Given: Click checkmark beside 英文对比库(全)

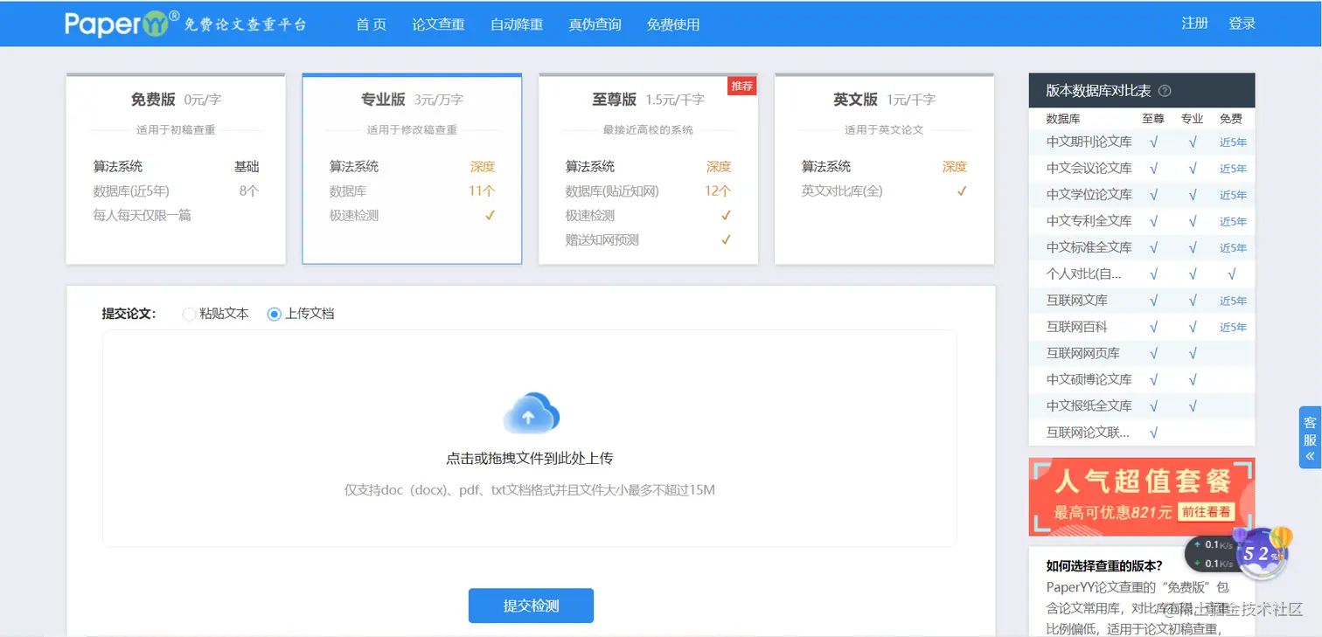Looking at the screenshot, I should pos(962,190).
